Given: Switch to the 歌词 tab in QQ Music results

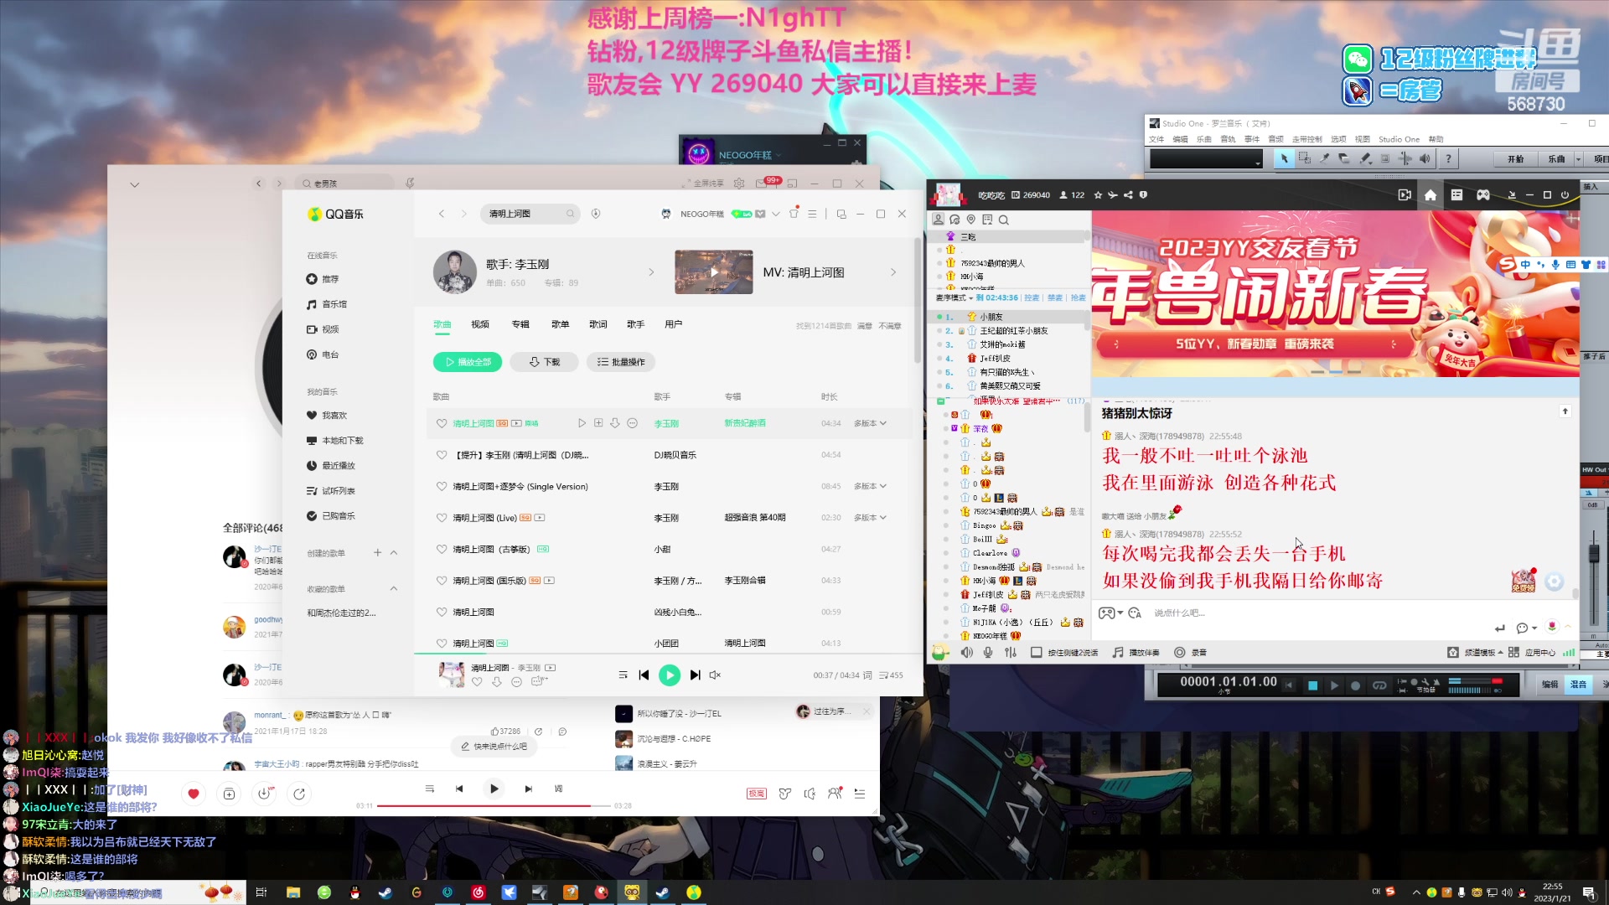Looking at the screenshot, I should click(598, 325).
